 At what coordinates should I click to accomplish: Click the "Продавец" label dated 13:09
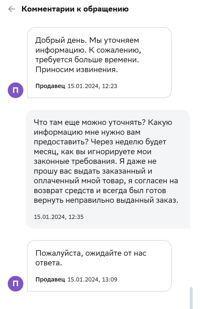pyautogui.click(x=50, y=279)
